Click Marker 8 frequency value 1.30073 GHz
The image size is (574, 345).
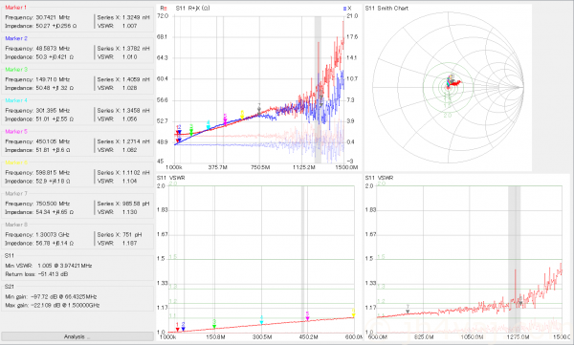(53, 235)
